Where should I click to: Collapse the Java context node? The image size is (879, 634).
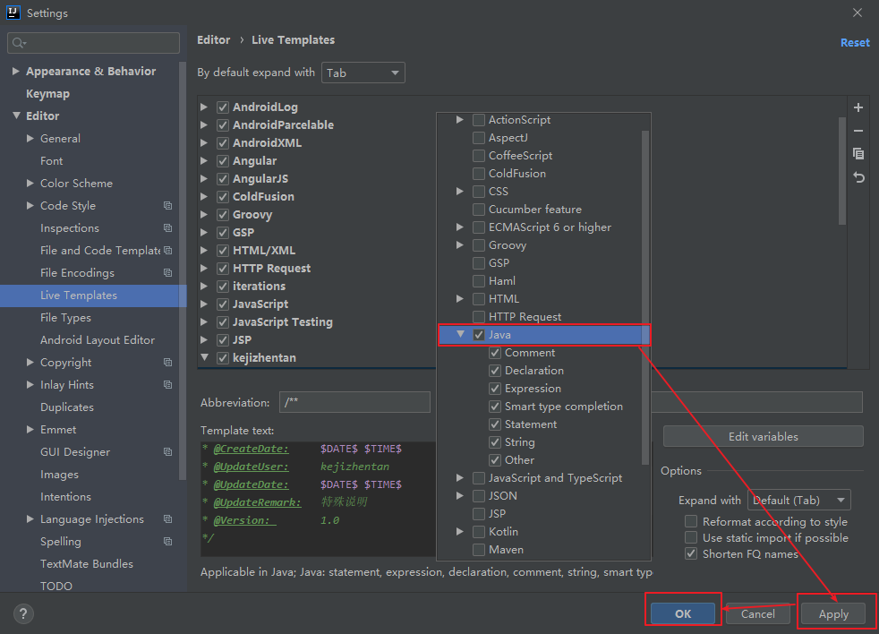coord(460,334)
